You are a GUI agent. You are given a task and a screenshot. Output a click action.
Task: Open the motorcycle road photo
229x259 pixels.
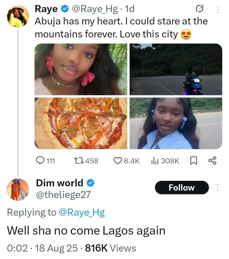pyautogui.click(x=176, y=69)
